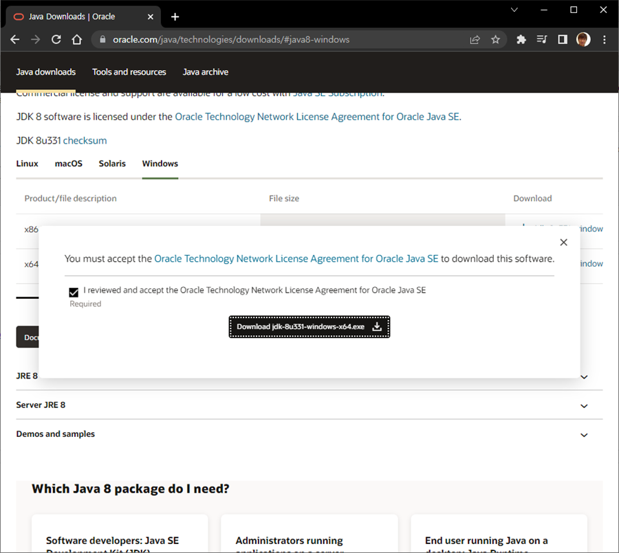The image size is (619, 553).
Task: Open Tools and resources nav item
Action: pyautogui.click(x=129, y=72)
